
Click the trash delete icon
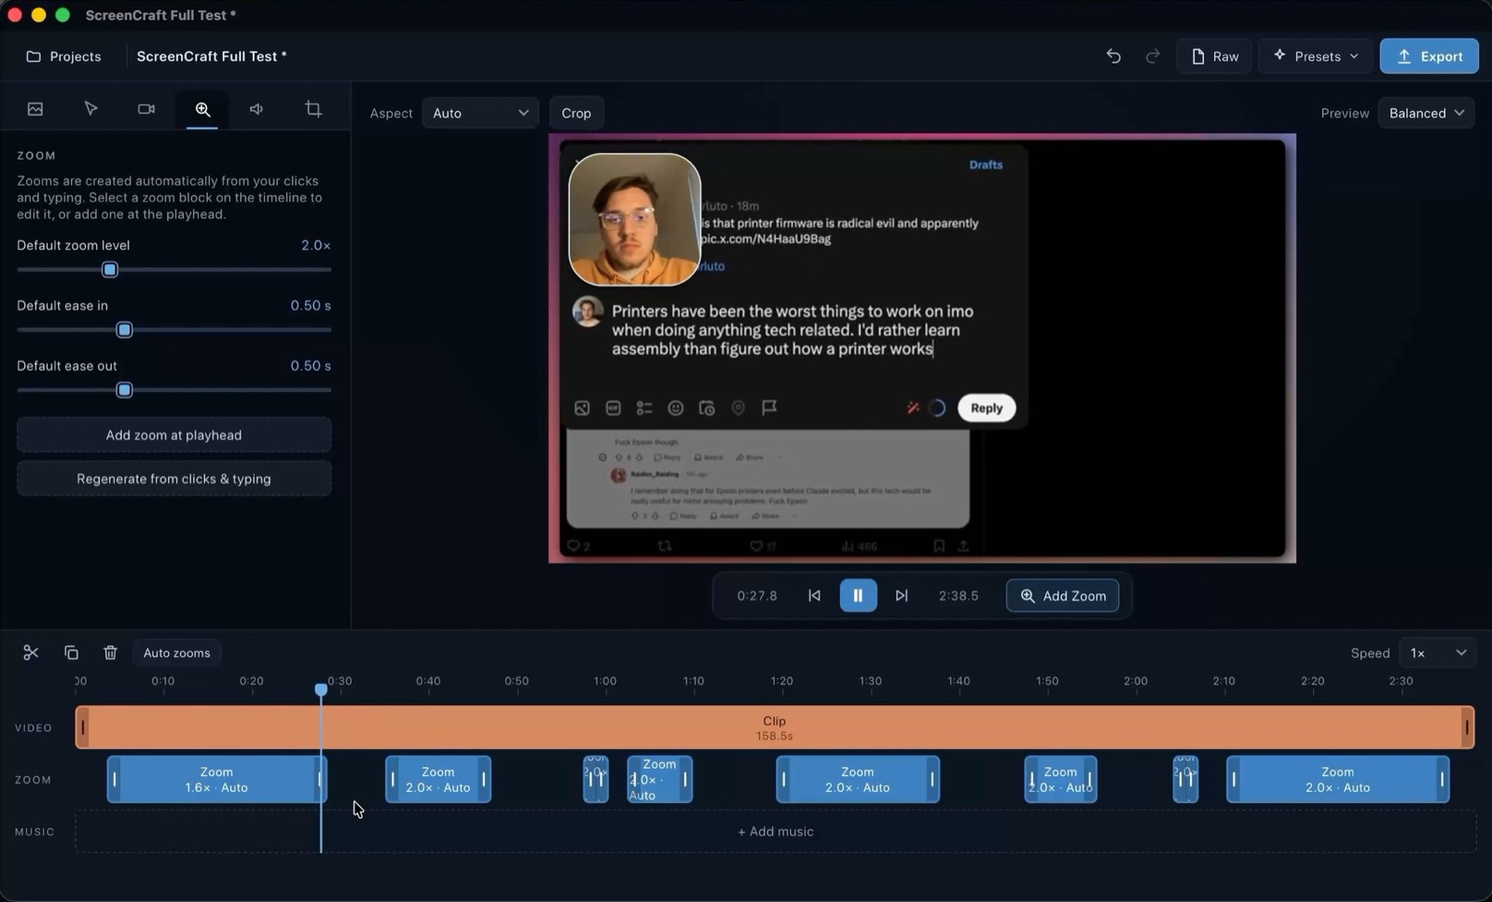pos(110,653)
